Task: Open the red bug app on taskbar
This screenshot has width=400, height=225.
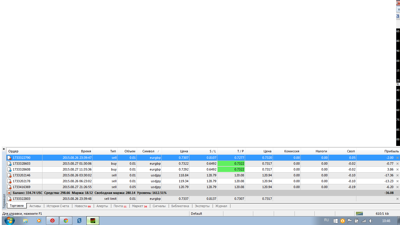Action: click(52, 221)
